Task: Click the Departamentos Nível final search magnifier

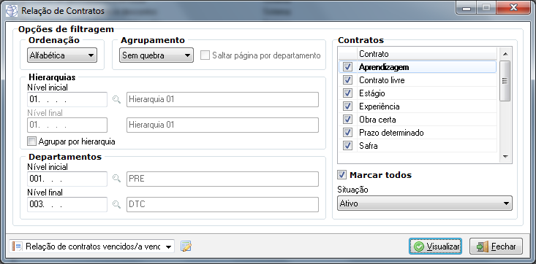Action: pos(117,204)
